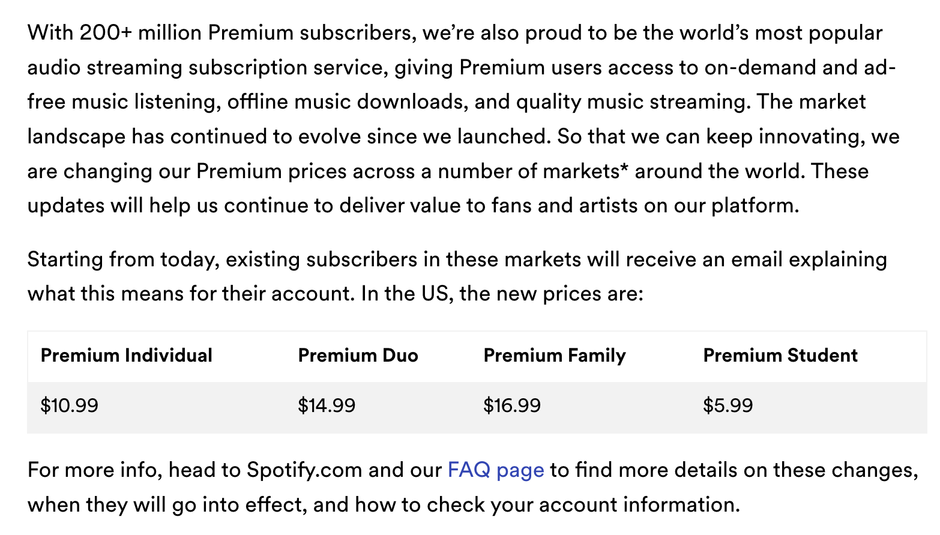This screenshot has height=535, width=940.
Task: Click the phrase 'In the US'
Action: click(405, 294)
